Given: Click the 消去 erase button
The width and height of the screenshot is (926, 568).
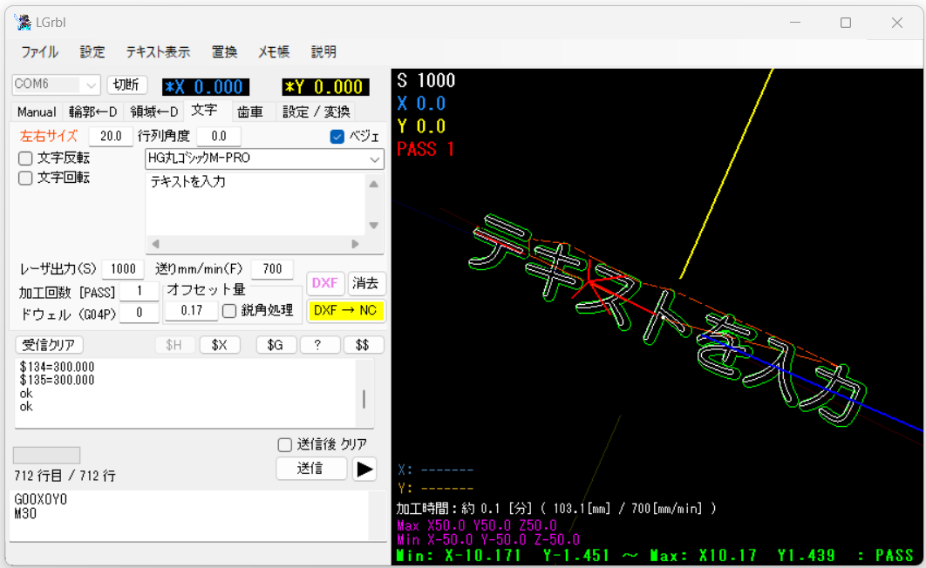Looking at the screenshot, I should [365, 283].
